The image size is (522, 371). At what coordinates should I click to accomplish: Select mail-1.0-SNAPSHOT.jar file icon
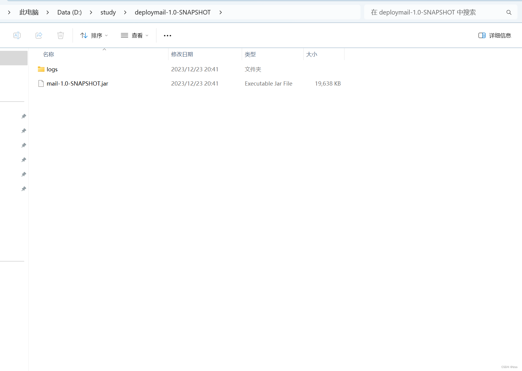pos(41,83)
